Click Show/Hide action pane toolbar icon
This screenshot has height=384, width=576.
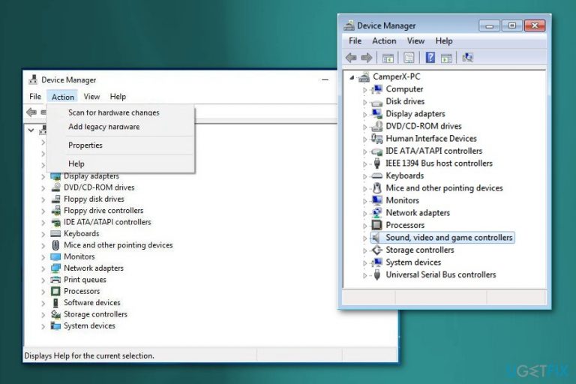pyautogui.click(x=446, y=58)
